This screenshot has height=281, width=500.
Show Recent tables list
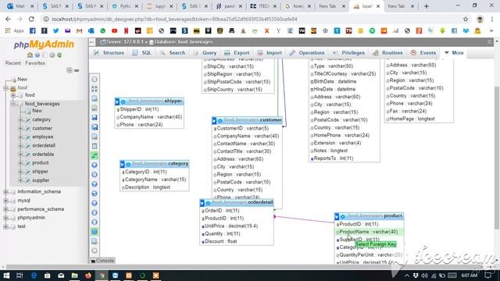click(13, 63)
